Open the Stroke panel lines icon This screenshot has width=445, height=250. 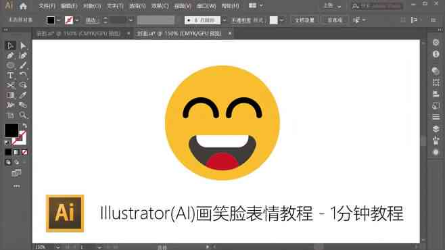click(436, 117)
